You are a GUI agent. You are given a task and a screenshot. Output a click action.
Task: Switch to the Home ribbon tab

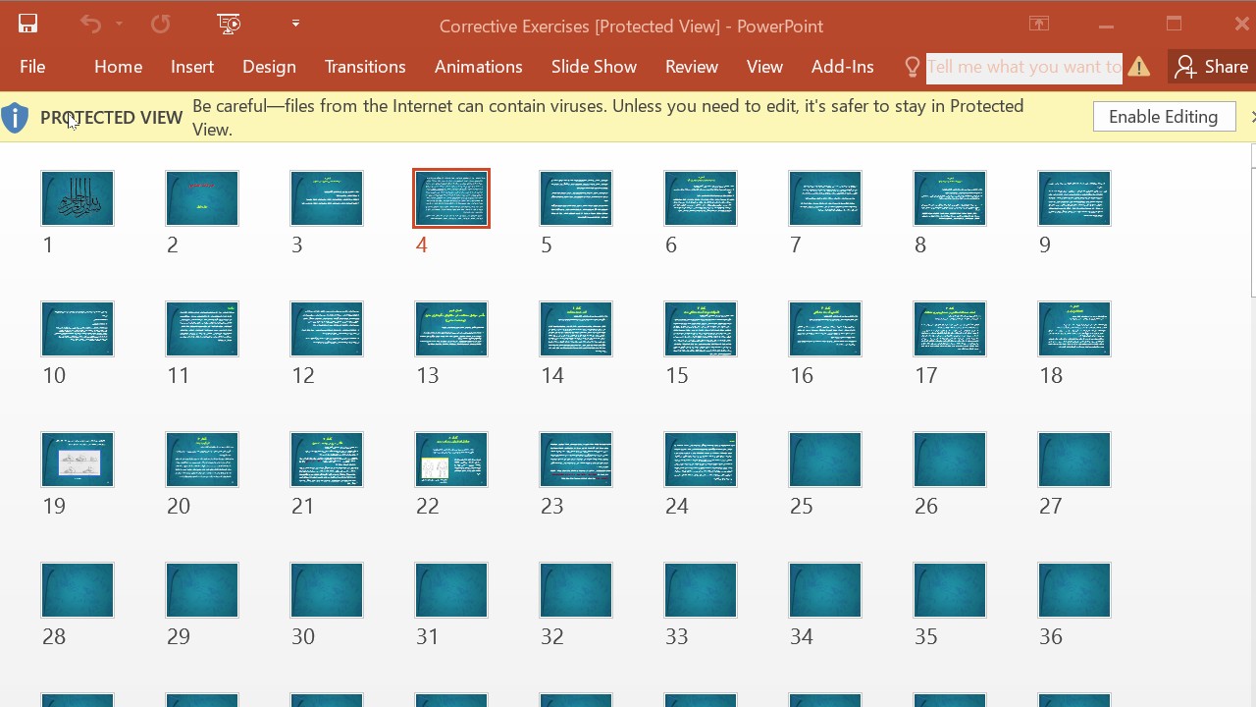pos(119,67)
